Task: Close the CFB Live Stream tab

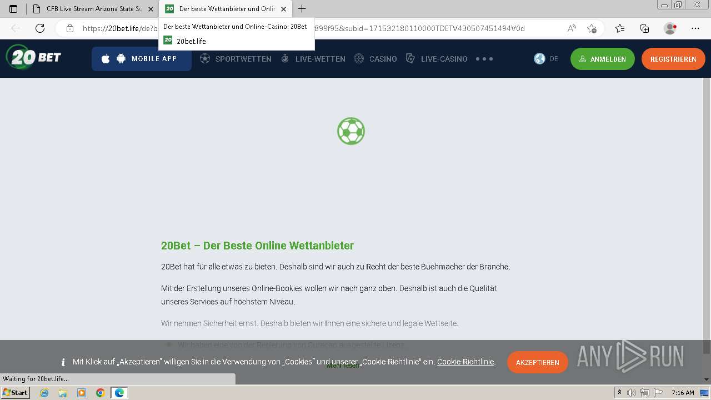Action: click(151, 9)
